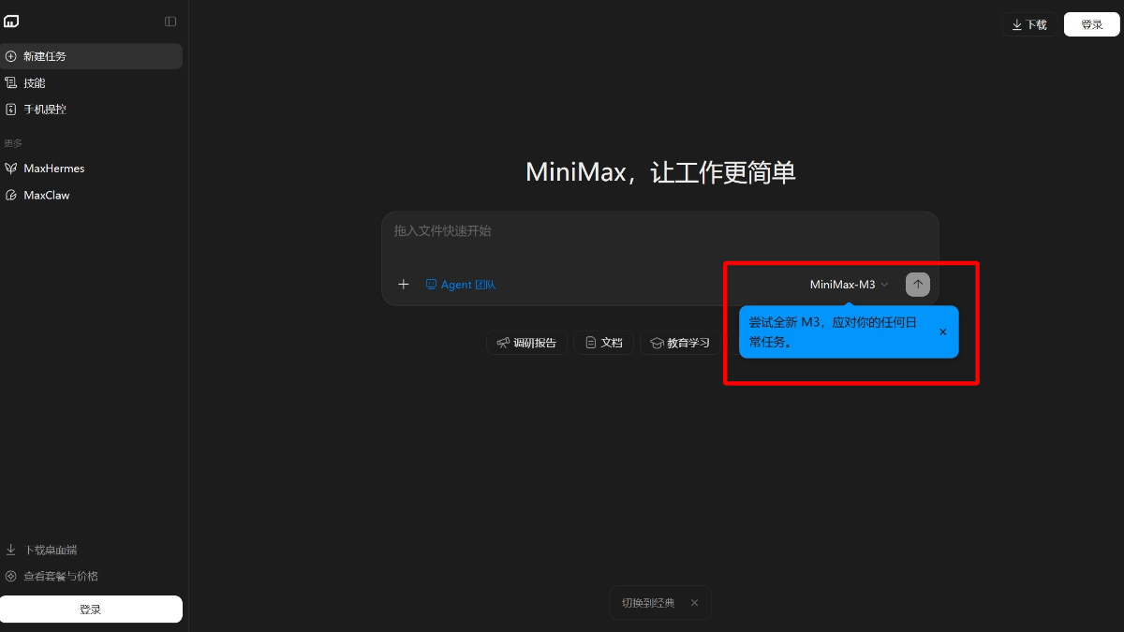Choose the 教育学习 suggestion chip
1124x632 pixels.
(x=680, y=343)
